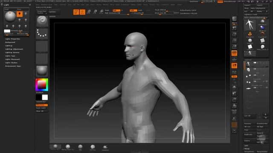
Task: Toggle the Menus button in title bar
Action: (220, 2)
